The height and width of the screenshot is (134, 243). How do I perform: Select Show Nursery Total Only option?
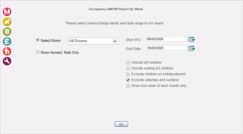pyautogui.click(x=38, y=52)
